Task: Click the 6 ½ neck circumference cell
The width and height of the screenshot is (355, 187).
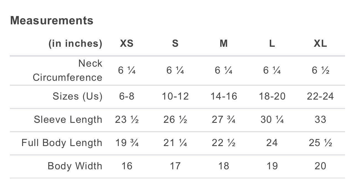Action: [320, 71]
